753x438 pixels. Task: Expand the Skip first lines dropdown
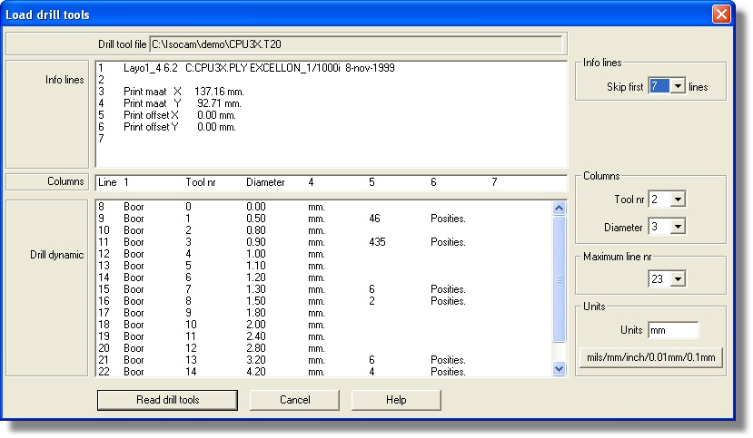tap(677, 86)
